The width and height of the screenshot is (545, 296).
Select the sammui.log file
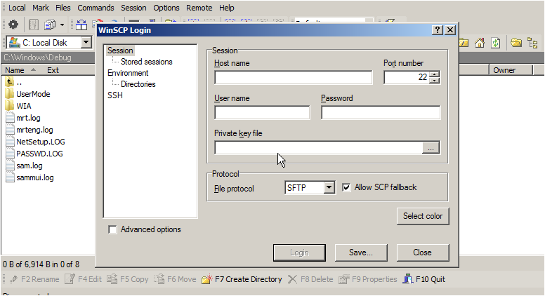pos(30,177)
